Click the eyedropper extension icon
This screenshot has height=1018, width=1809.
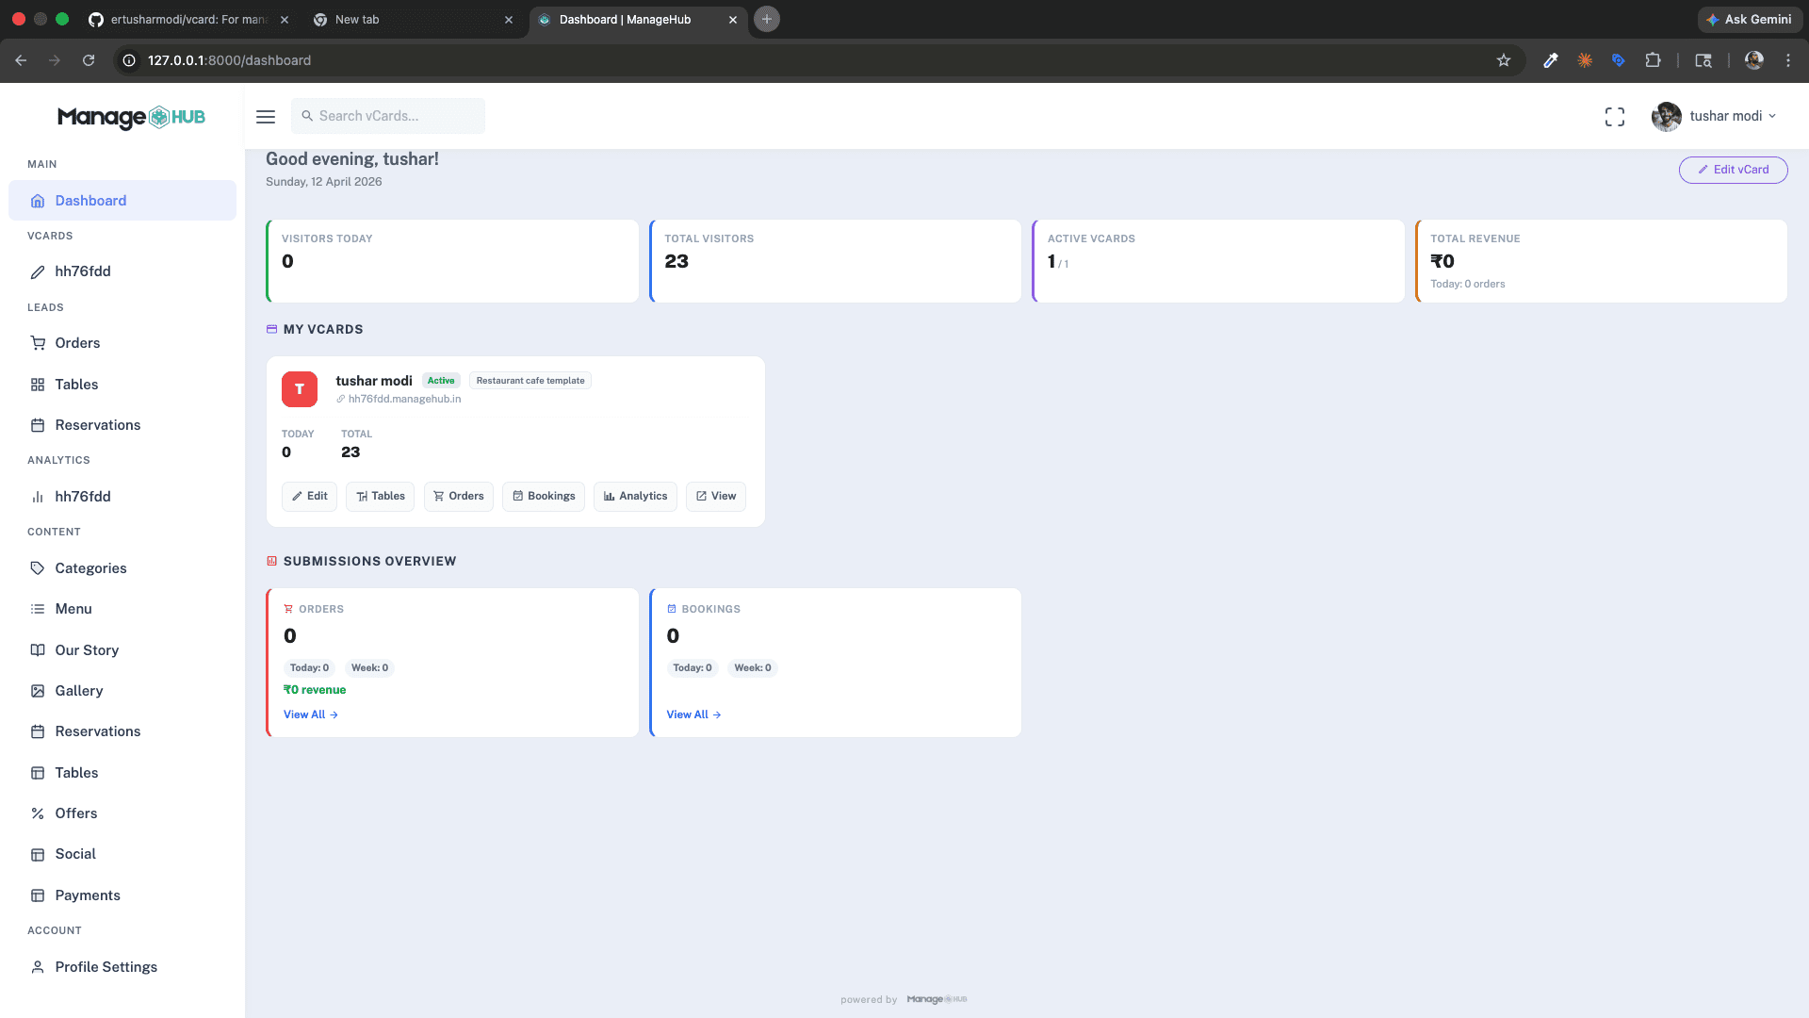[x=1551, y=60]
